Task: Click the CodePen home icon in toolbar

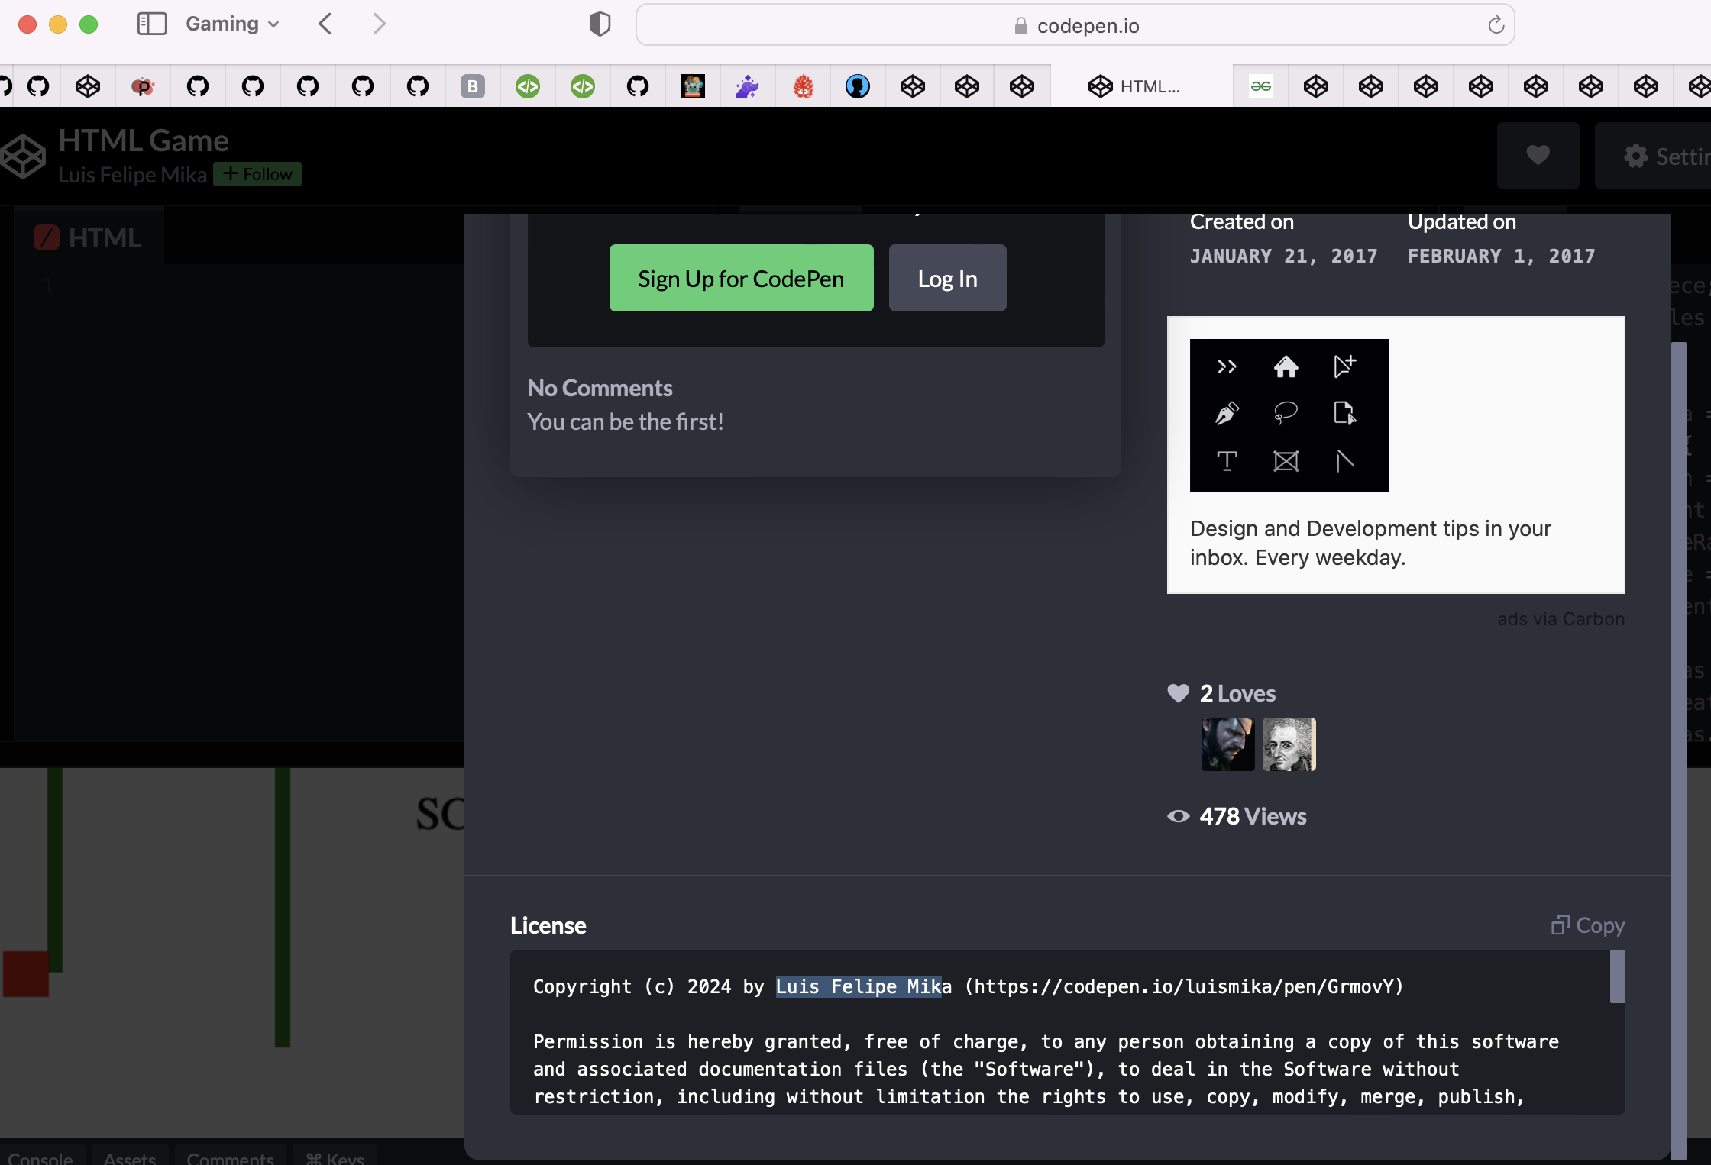Action: tap(24, 153)
